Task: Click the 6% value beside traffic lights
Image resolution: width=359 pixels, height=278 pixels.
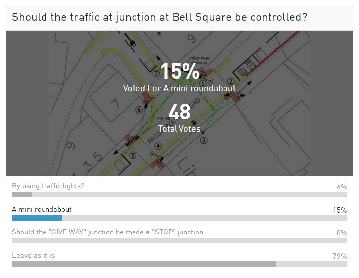Action: [x=341, y=187]
